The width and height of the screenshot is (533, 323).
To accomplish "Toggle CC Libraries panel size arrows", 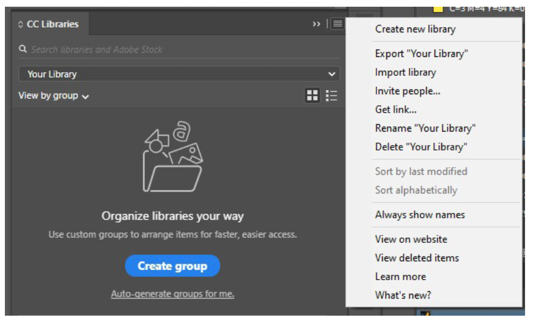I will click(x=20, y=24).
